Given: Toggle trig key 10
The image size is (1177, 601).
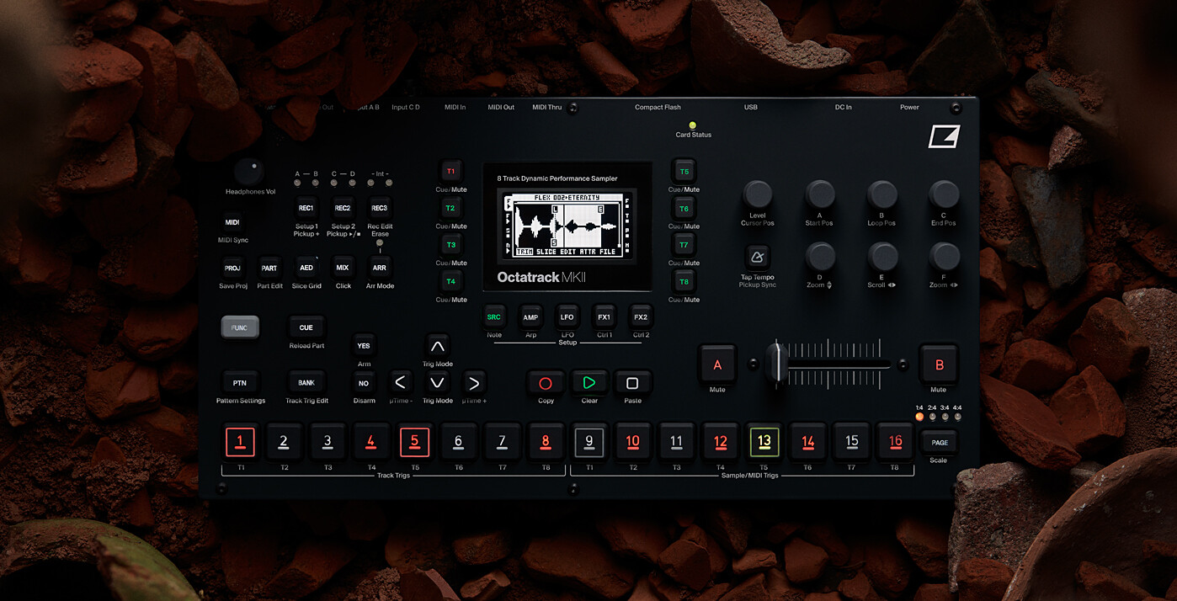Looking at the screenshot, I should coord(632,441).
